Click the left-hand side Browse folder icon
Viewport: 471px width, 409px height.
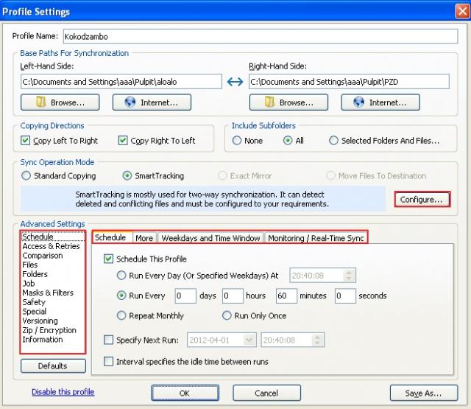point(40,103)
